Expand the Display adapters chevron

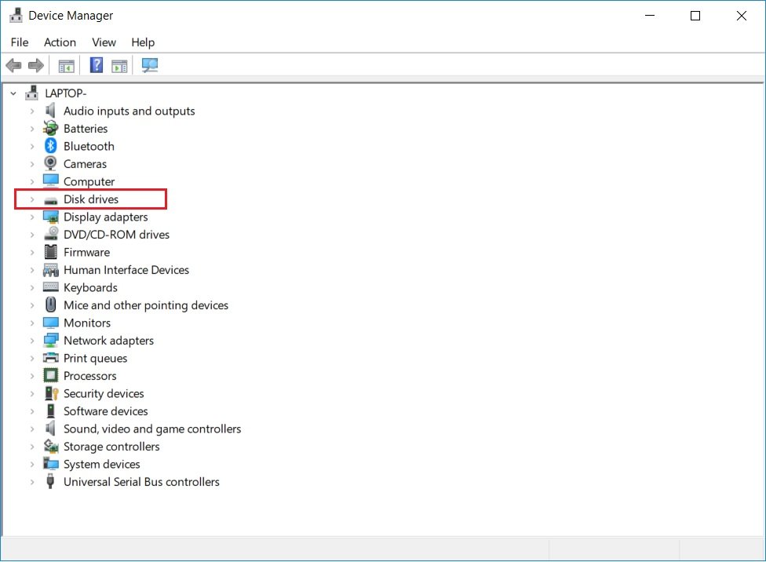tap(31, 217)
